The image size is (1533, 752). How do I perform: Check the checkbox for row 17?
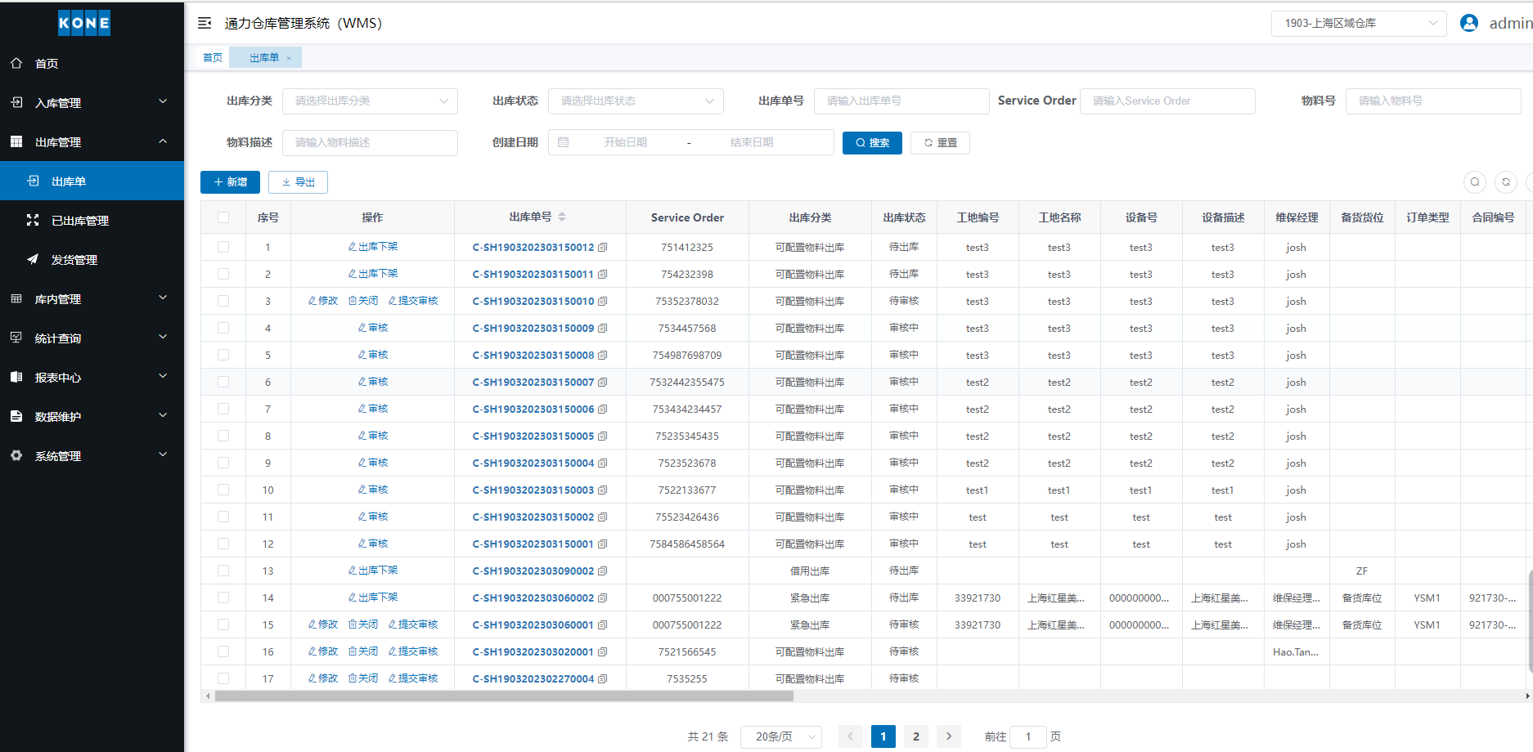[223, 678]
